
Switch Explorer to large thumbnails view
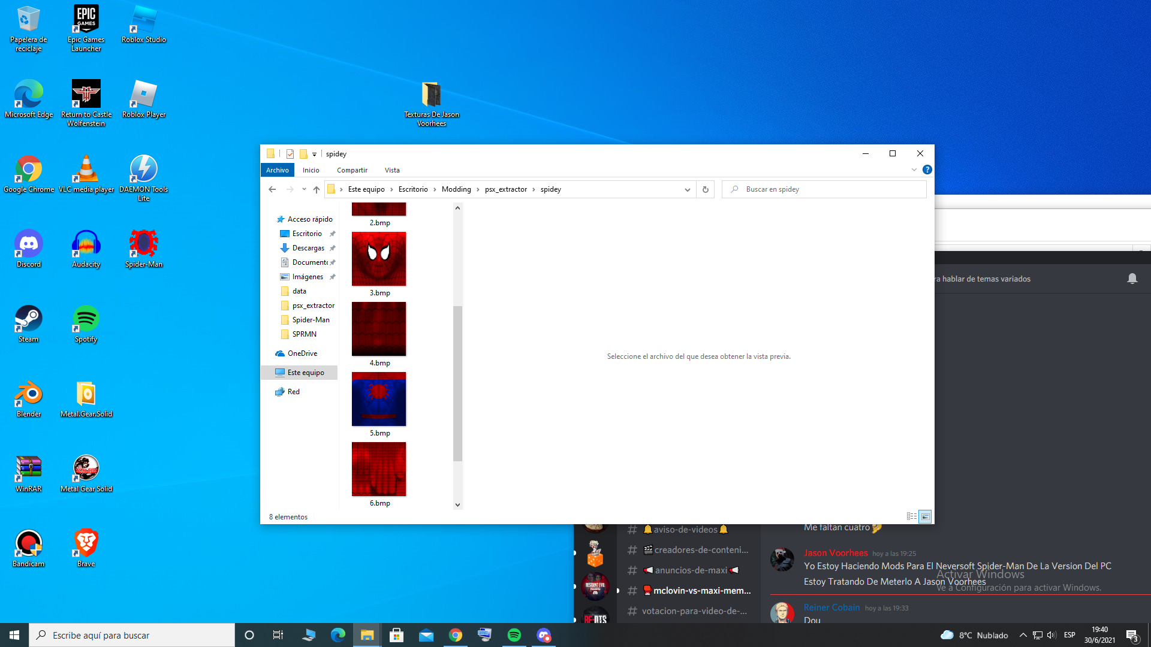click(925, 516)
